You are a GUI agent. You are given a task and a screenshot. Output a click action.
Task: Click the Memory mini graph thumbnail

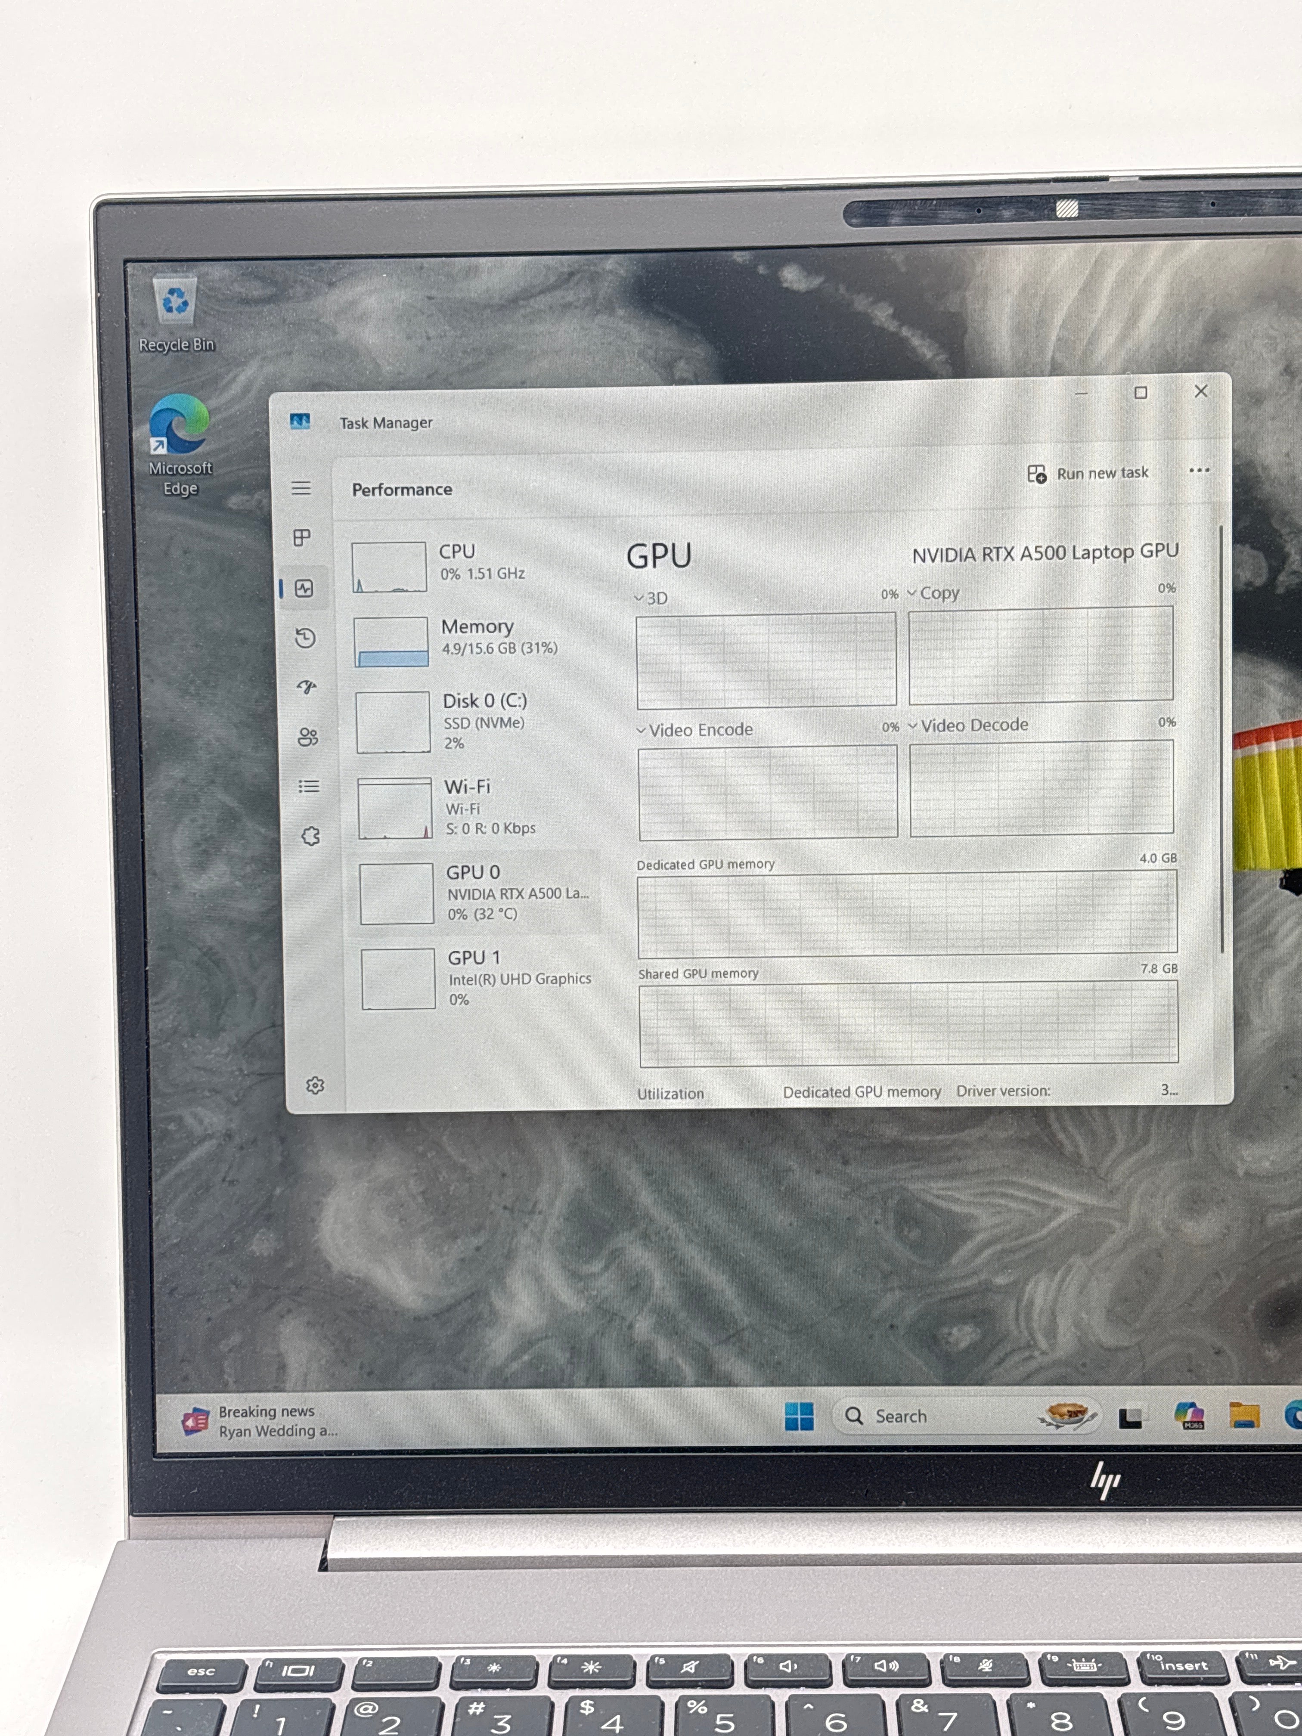coord(391,642)
